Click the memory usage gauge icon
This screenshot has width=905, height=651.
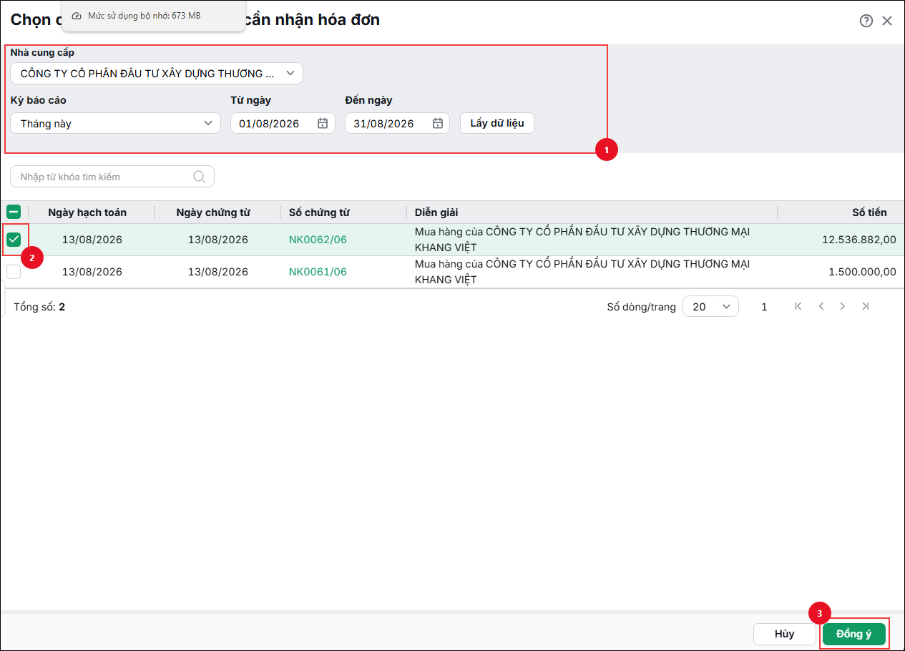tap(77, 15)
